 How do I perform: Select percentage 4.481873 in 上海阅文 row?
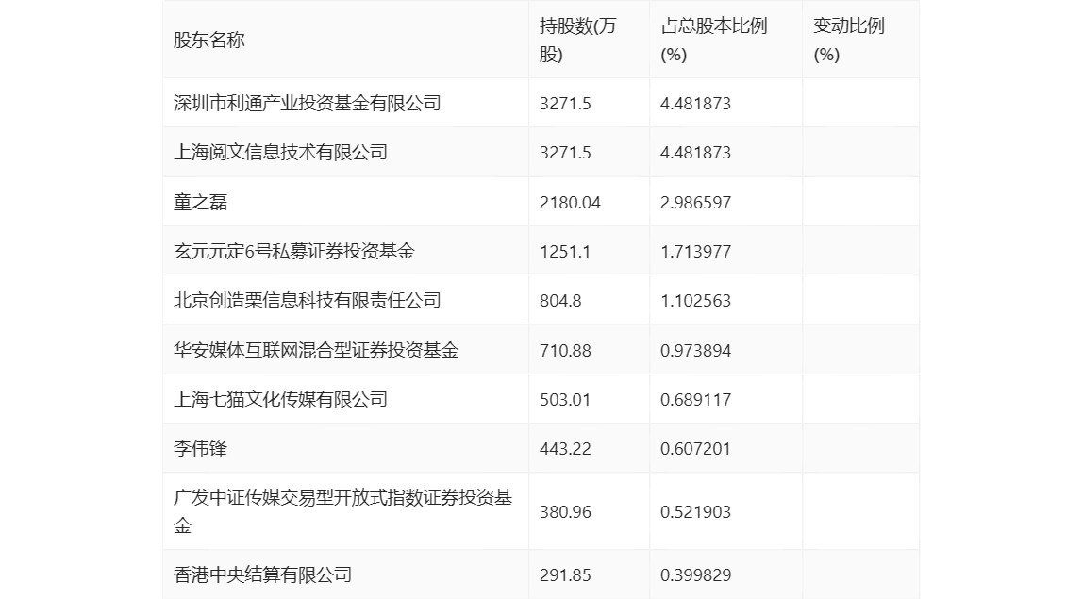tap(695, 152)
